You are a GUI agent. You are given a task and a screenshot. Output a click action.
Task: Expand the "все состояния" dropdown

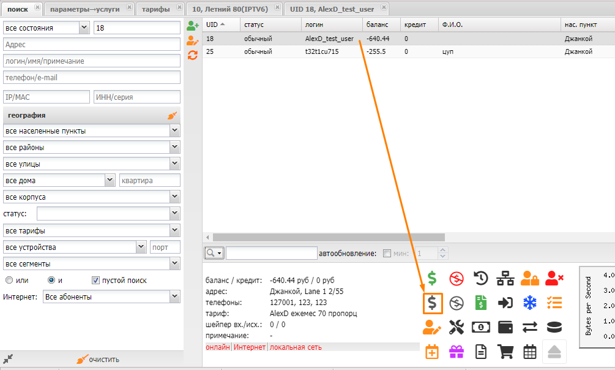[84, 28]
